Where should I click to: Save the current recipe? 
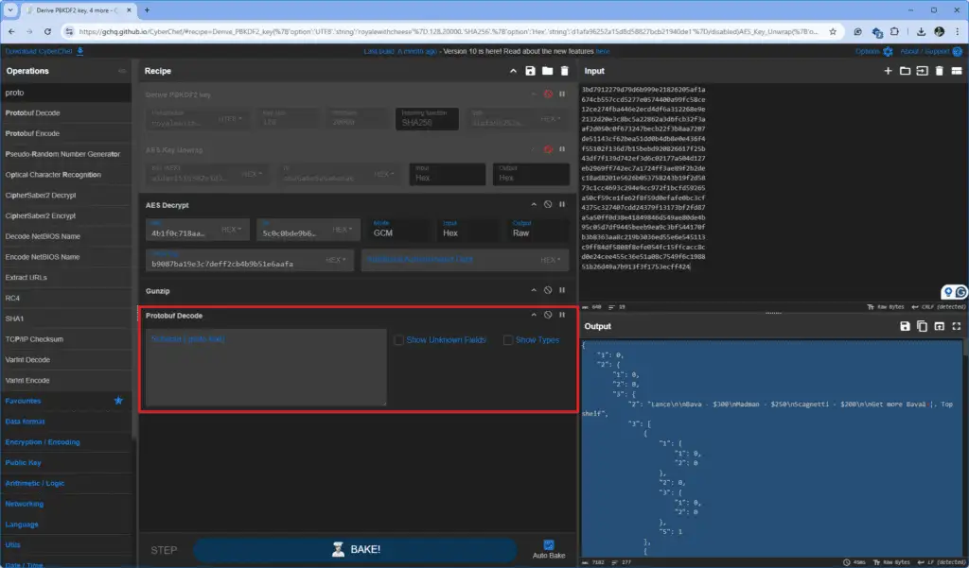pos(530,71)
